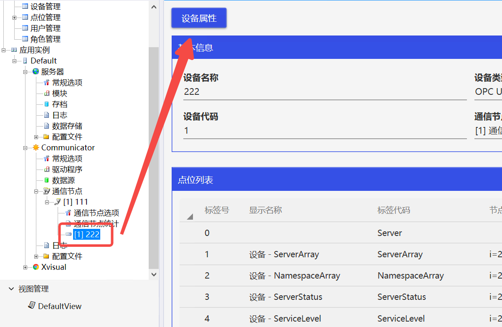
Task: Click the 设备名称 field showing 222
Action: click(x=325, y=92)
